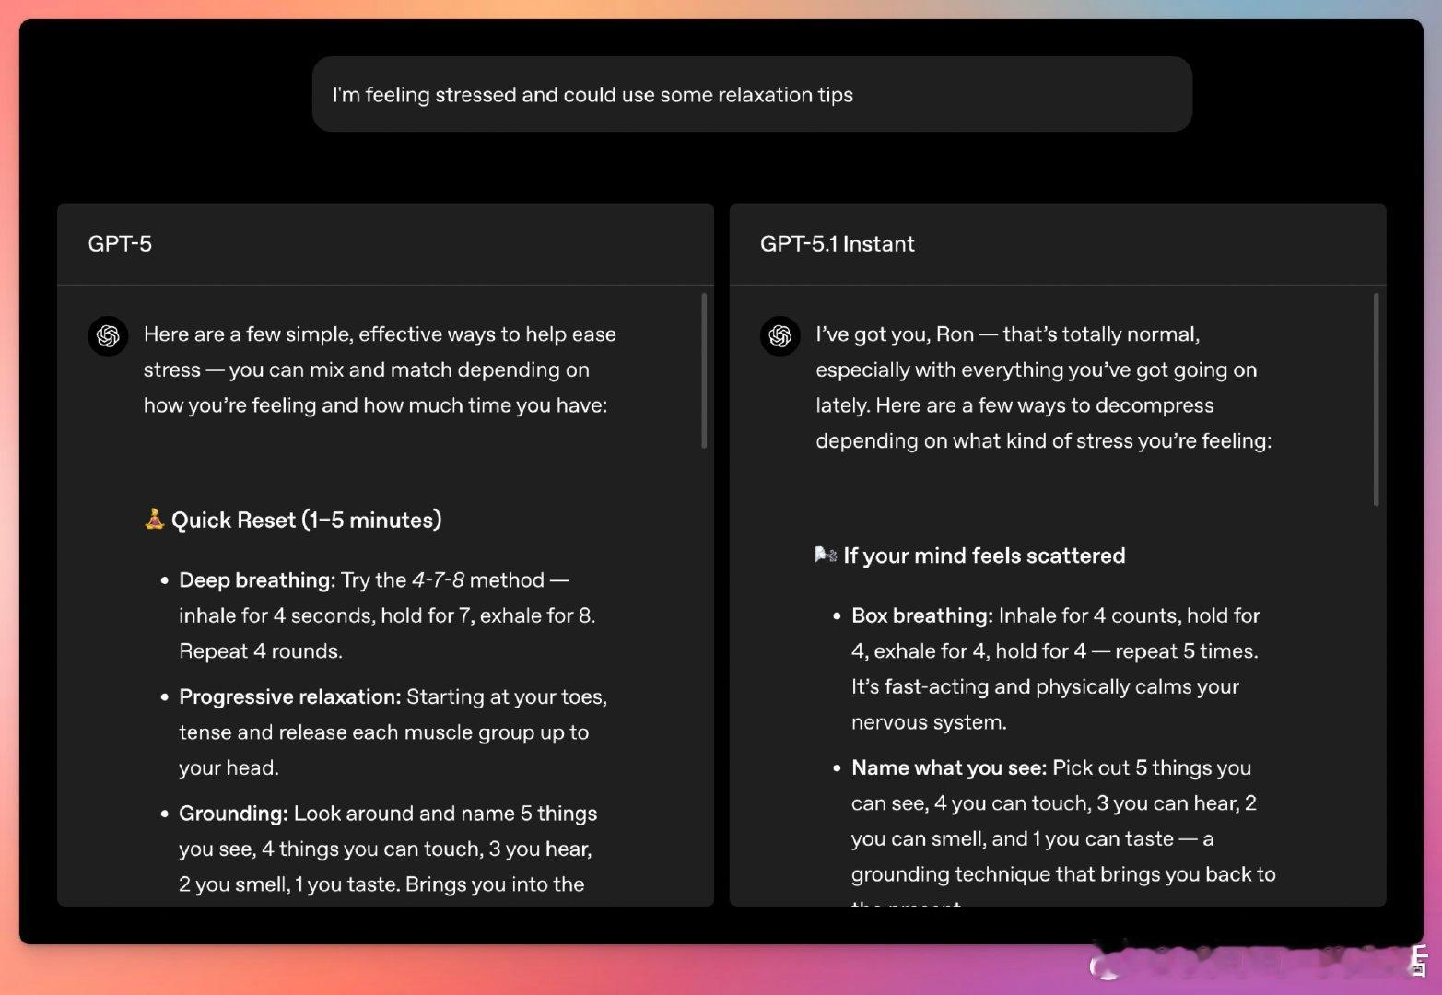Screen dimensions: 1442x995
Task: Click 'It's fast-acting and physically calms' line
Action: [1045, 686]
